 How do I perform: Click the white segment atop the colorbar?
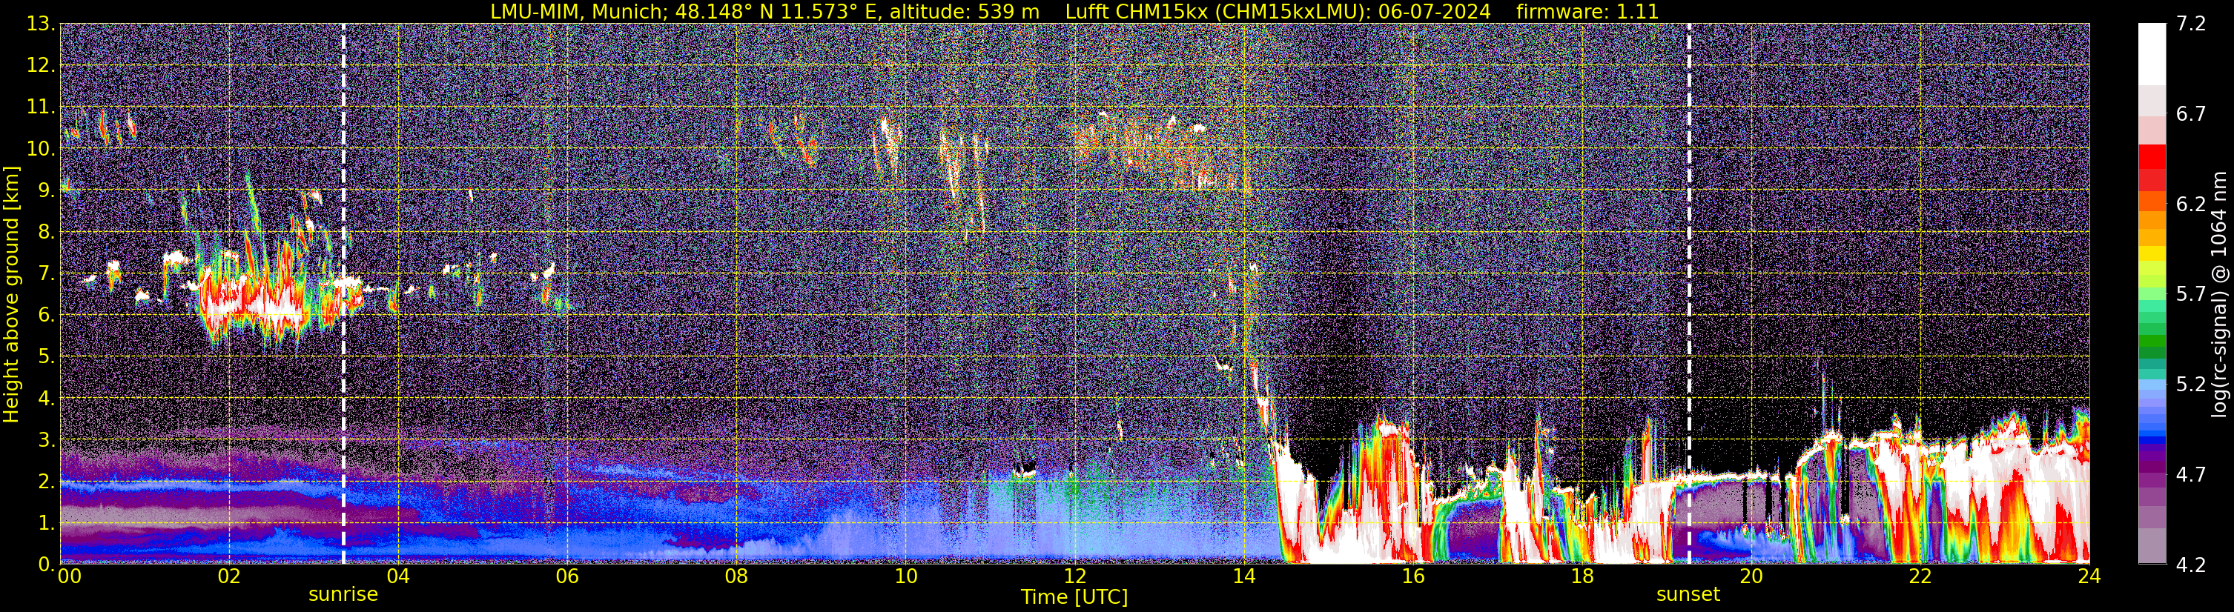pos(2152,54)
